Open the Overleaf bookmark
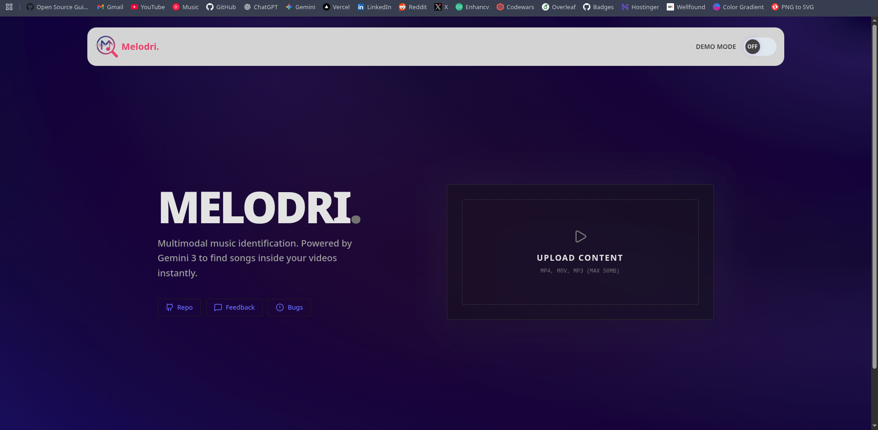This screenshot has width=878, height=430. pos(559,7)
